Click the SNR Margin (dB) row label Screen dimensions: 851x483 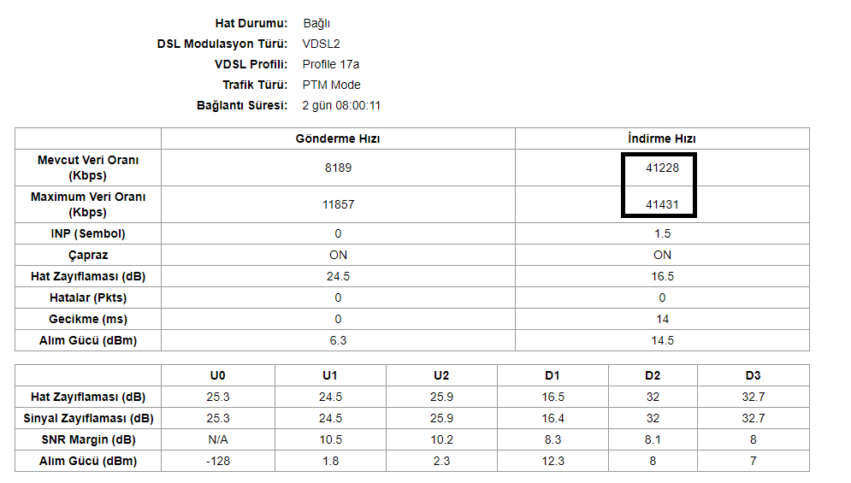[x=88, y=439]
